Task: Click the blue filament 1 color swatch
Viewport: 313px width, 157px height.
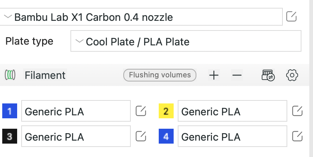Action: tap(10, 111)
